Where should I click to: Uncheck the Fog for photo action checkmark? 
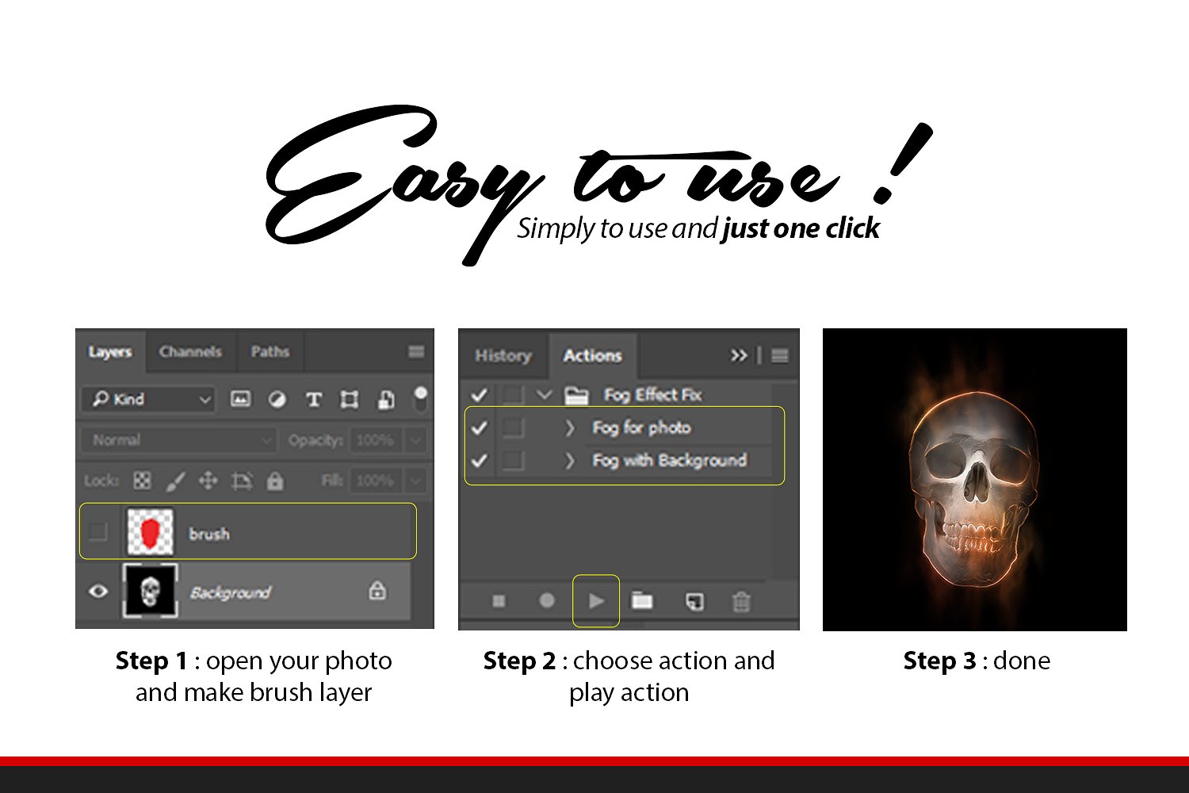coord(479,427)
